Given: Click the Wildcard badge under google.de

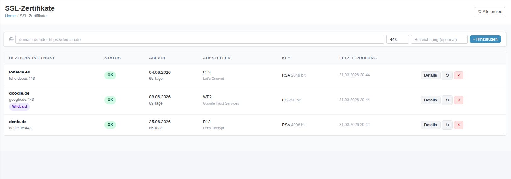Looking at the screenshot, I should click(20, 107).
